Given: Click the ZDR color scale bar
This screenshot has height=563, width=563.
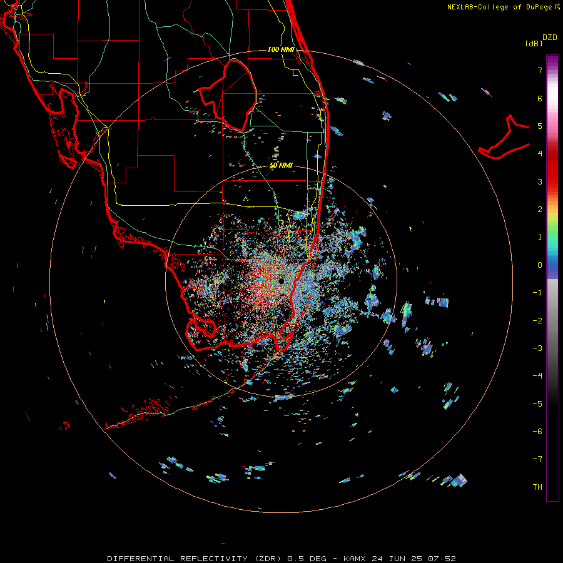Looking at the screenshot, I should tap(552, 278).
